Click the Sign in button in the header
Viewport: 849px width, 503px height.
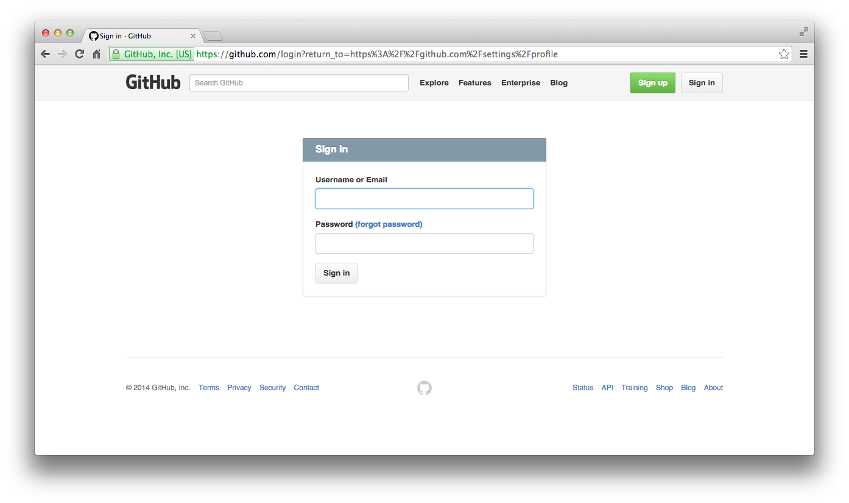pyautogui.click(x=702, y=83)
